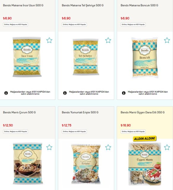173x190 pixels.
Task: View the İnce Uzun pasta package image
Action: 27,57
